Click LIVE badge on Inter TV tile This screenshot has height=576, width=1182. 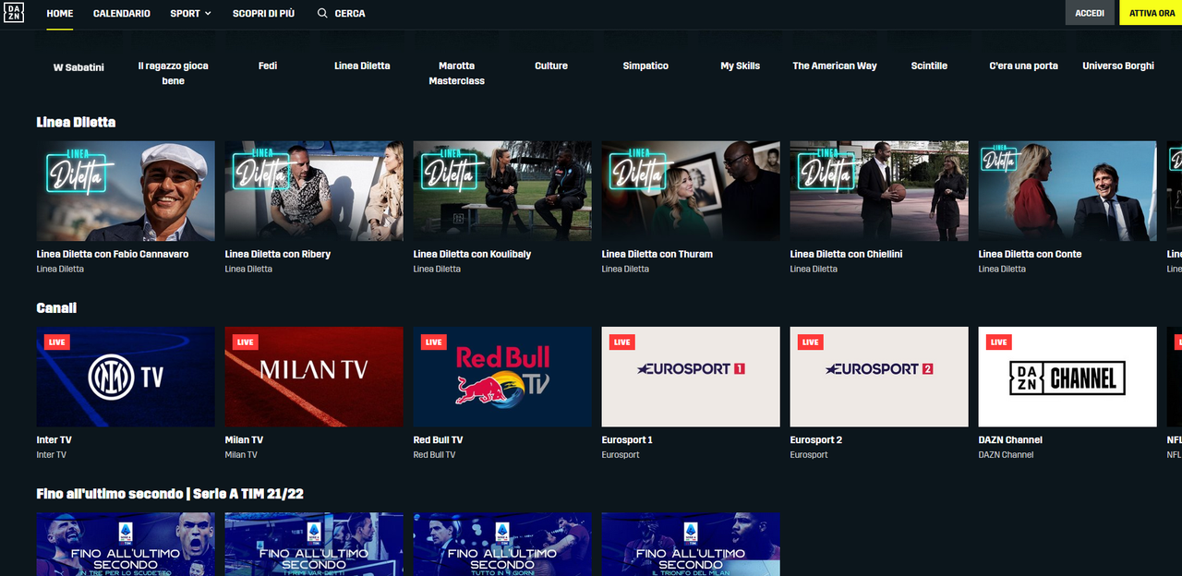coord(57,342)
